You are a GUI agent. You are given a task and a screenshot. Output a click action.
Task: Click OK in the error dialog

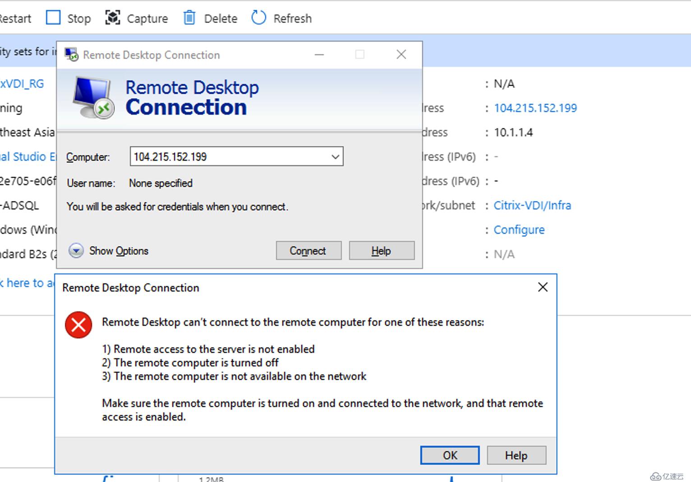(450, 455)
